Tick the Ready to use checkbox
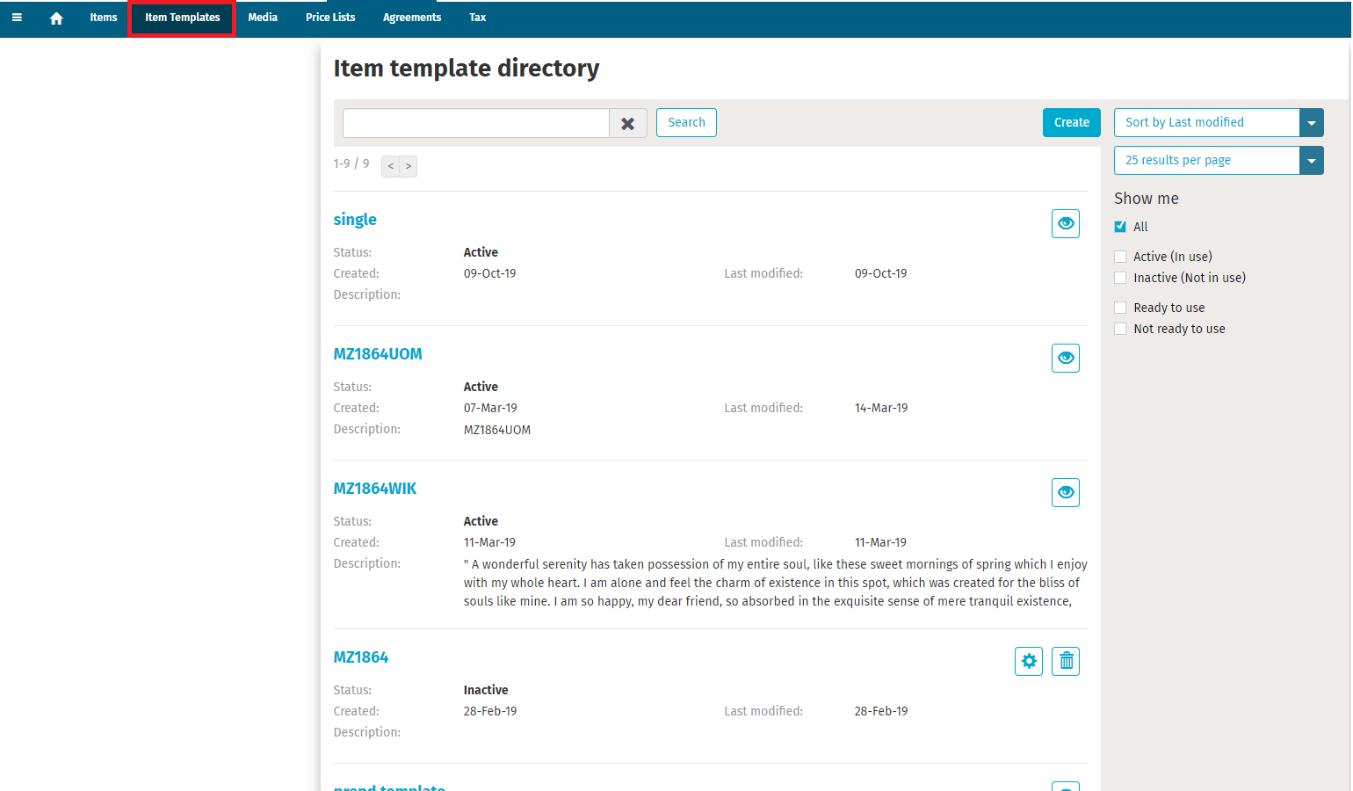1353x791 pixels. pyautogui.click(x=1120, y=308)
